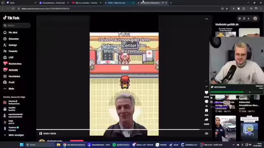Open video options three-dot menu
The width and height of the screenshot is (264, 148).
[x=206, y=19]
